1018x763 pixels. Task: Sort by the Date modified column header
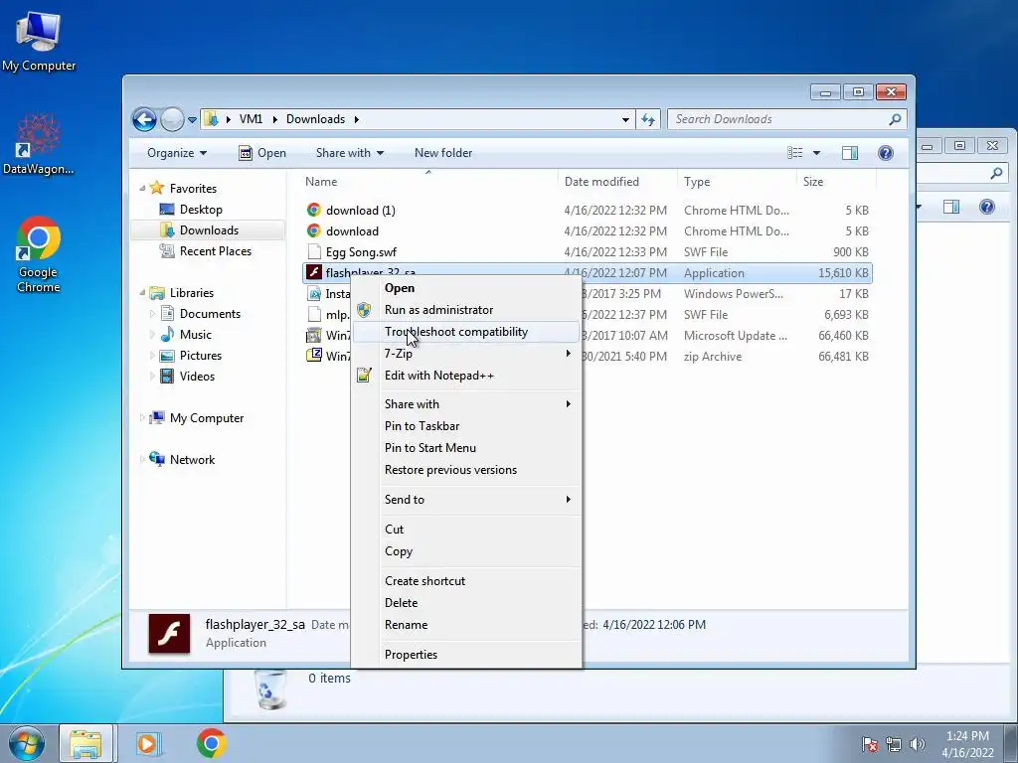click(616, 182)
